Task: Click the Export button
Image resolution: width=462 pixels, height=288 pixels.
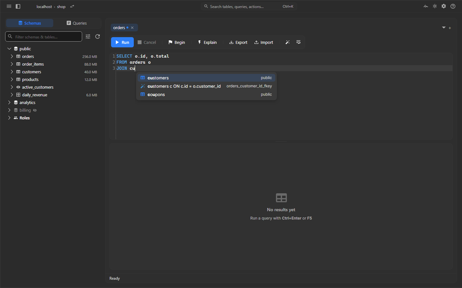Action: click(238, 42)
